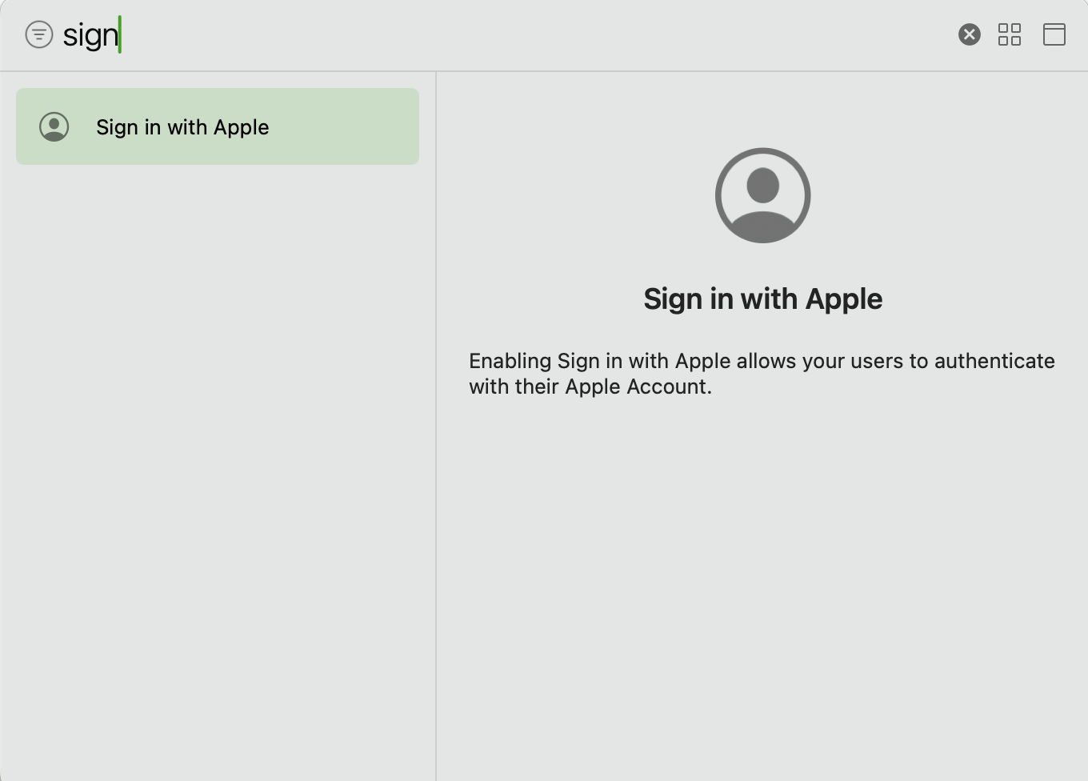Click the large profile icon in detail pane
The image size is (1088, 781).
[x=763, y=195]
